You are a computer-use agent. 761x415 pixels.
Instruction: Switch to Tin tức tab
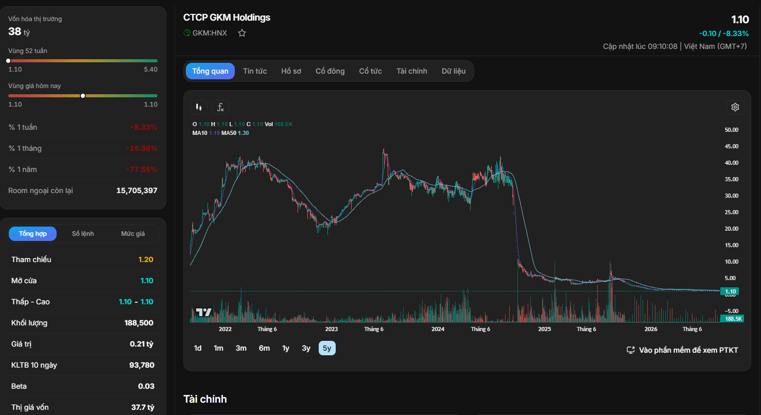pyautogui.click(x=255, y=71)
